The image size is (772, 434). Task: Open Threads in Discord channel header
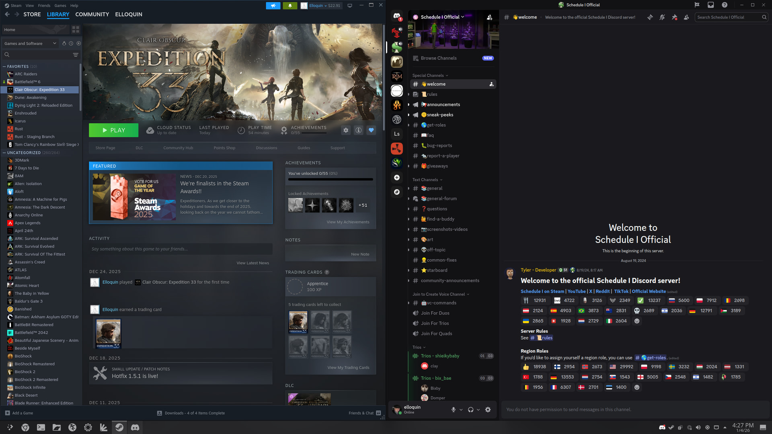(x=650, y=17)
